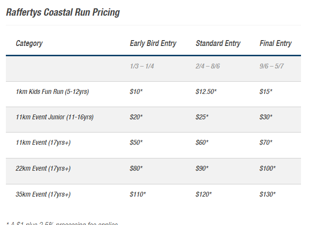Select the $20* early bird junior price

coord(136,117)
